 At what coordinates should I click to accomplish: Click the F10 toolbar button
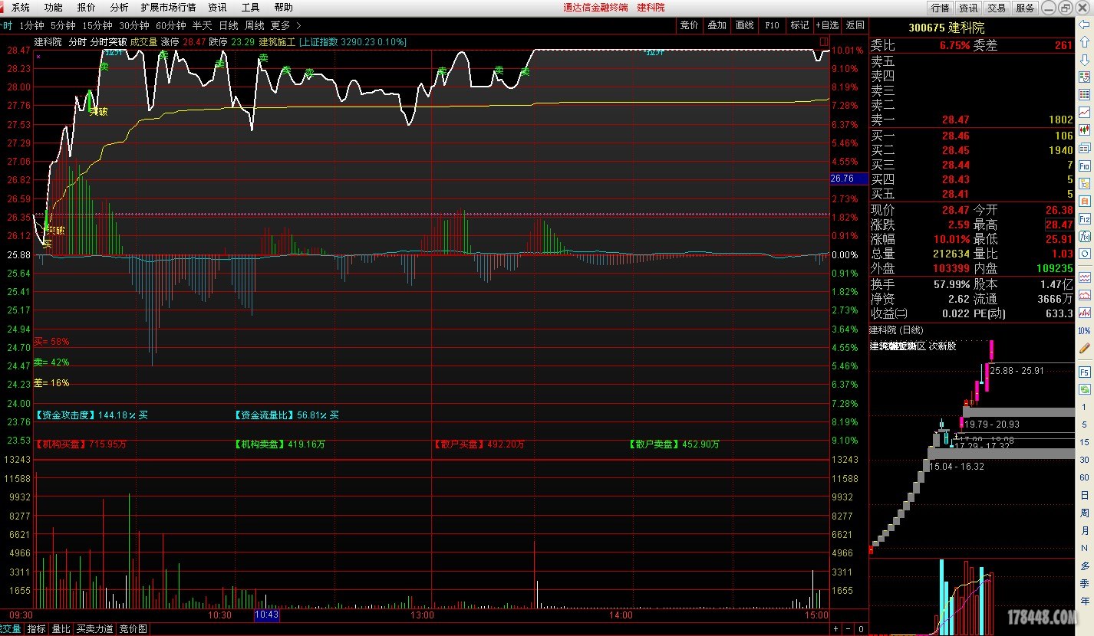(773, 25)
